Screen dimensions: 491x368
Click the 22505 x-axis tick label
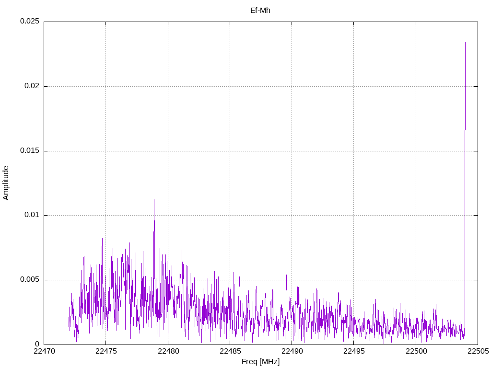pyautogui.click(x=478, y=352)
